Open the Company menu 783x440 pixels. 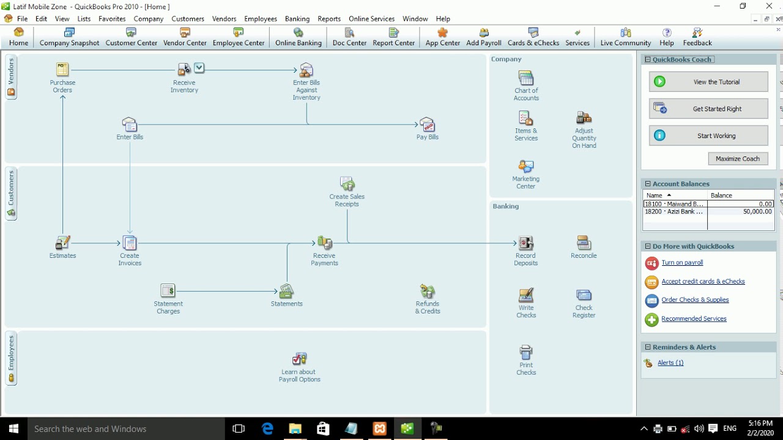[x=149, y=19]
